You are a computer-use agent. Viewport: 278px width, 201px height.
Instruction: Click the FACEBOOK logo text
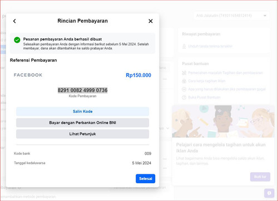point(28,75)
